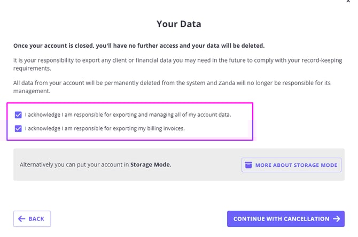Click the 'exporting and managing all of my account data' label

(x=128, y=115)
